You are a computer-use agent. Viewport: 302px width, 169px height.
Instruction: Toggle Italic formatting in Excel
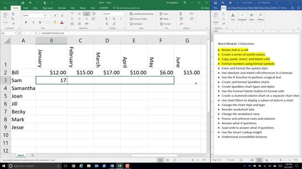coord(33,23)
